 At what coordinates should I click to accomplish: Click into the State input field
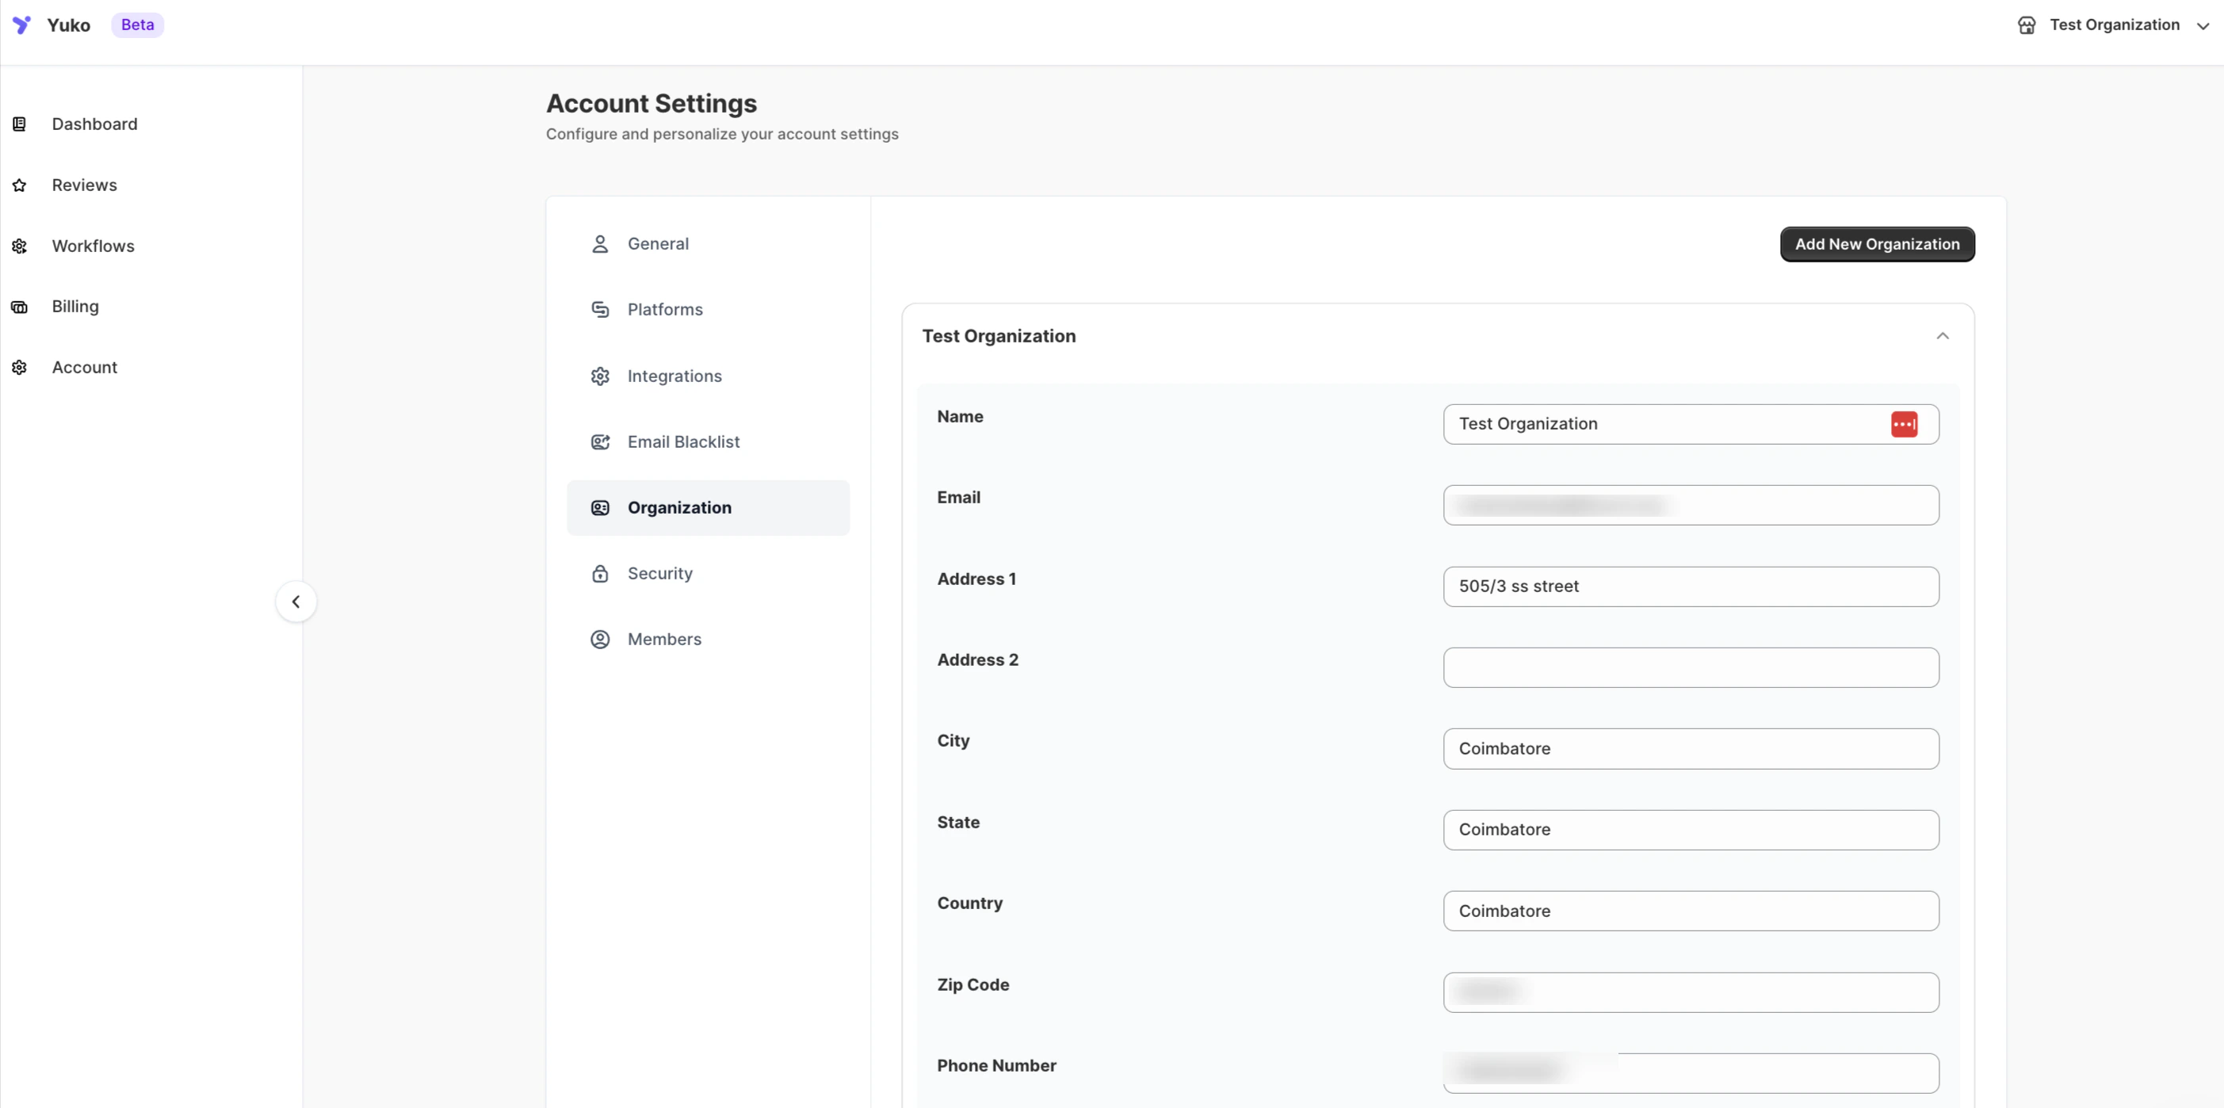pyautogui.click(x=1691, y=830)
